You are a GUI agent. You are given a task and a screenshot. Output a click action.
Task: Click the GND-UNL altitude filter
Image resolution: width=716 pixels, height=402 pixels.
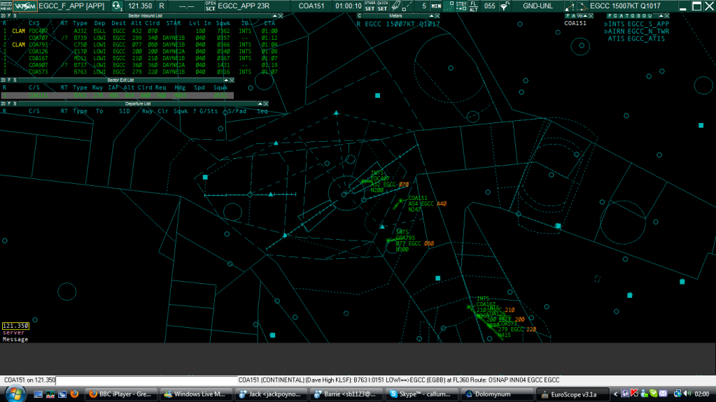[538, 6]
